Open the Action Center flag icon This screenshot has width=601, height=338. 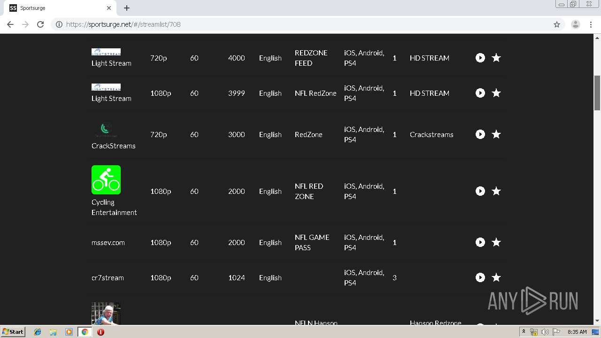click(x=556, y=332)
